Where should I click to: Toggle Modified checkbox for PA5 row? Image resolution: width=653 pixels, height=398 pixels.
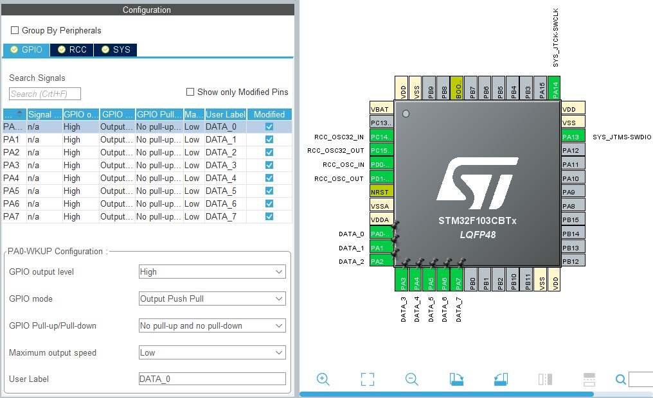click(269, 191)
